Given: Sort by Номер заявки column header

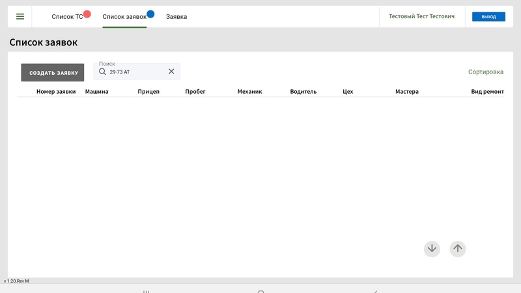Looking at the screenshot, I should [56, 92].
